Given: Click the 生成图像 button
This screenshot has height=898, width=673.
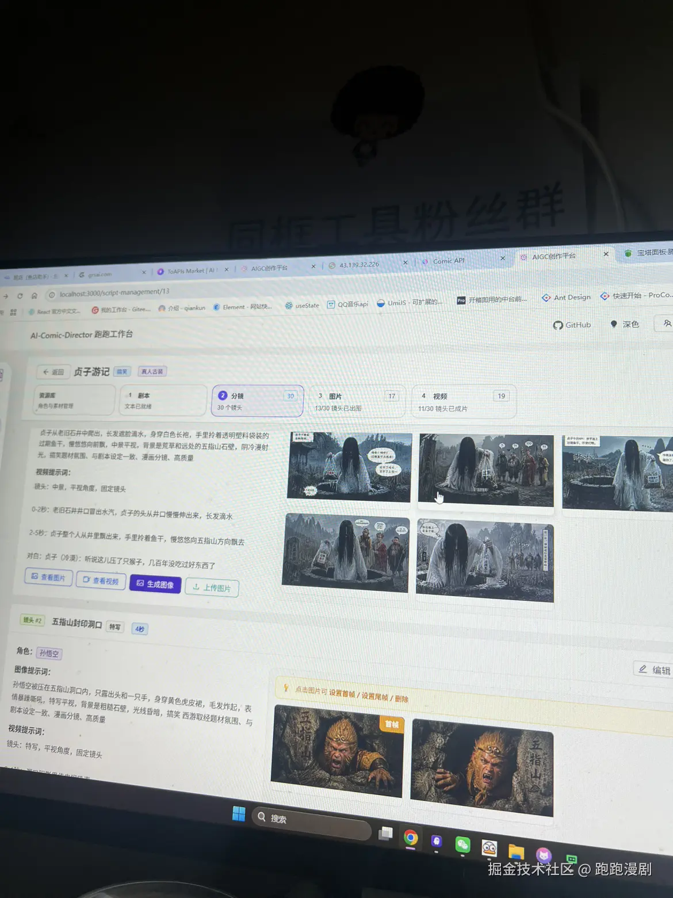Looking at the screenshot, I should click(155, 584).
